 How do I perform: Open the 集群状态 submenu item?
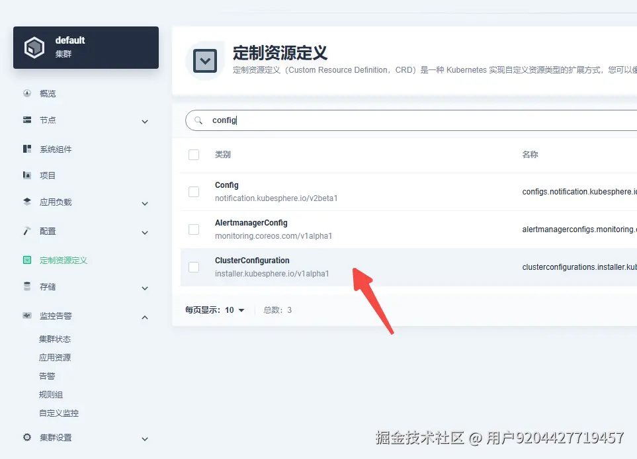pos(55,339)
